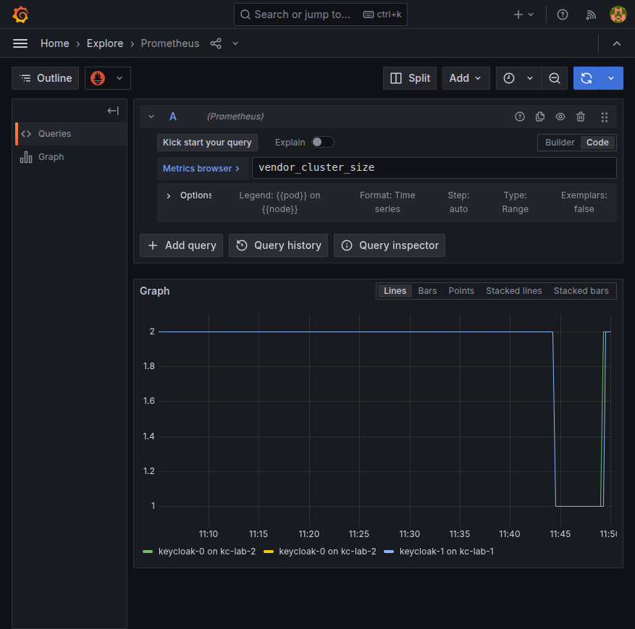
Task: Open the Grafana home logo
Action: point(20,14)
